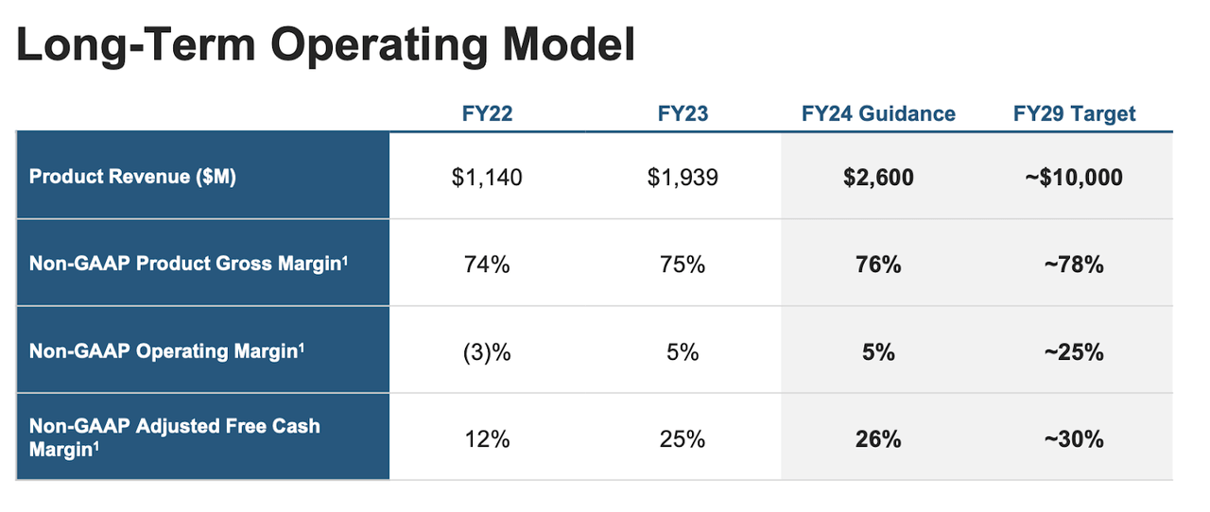Click the Long-Term Operating Model title
This screenshot has height=512, width=1210.
tap(325, 46)
